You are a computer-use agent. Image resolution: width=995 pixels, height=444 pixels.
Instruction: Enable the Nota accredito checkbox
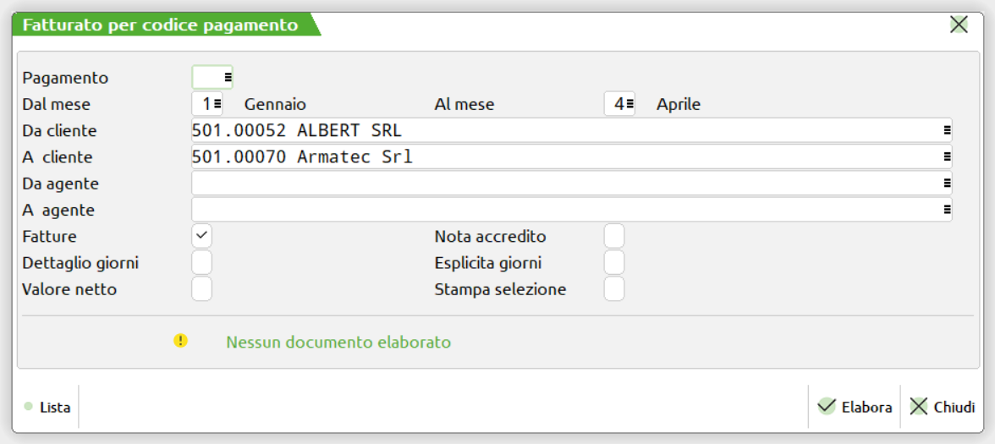614,236
